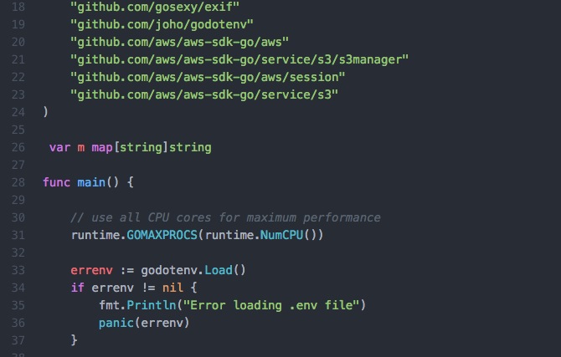Click the CPU cores comment line

(225, 217)
